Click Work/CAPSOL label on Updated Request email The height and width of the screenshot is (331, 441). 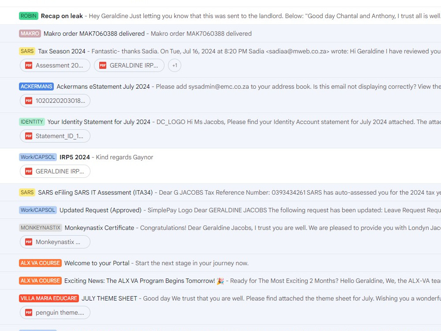pos(38,210)
